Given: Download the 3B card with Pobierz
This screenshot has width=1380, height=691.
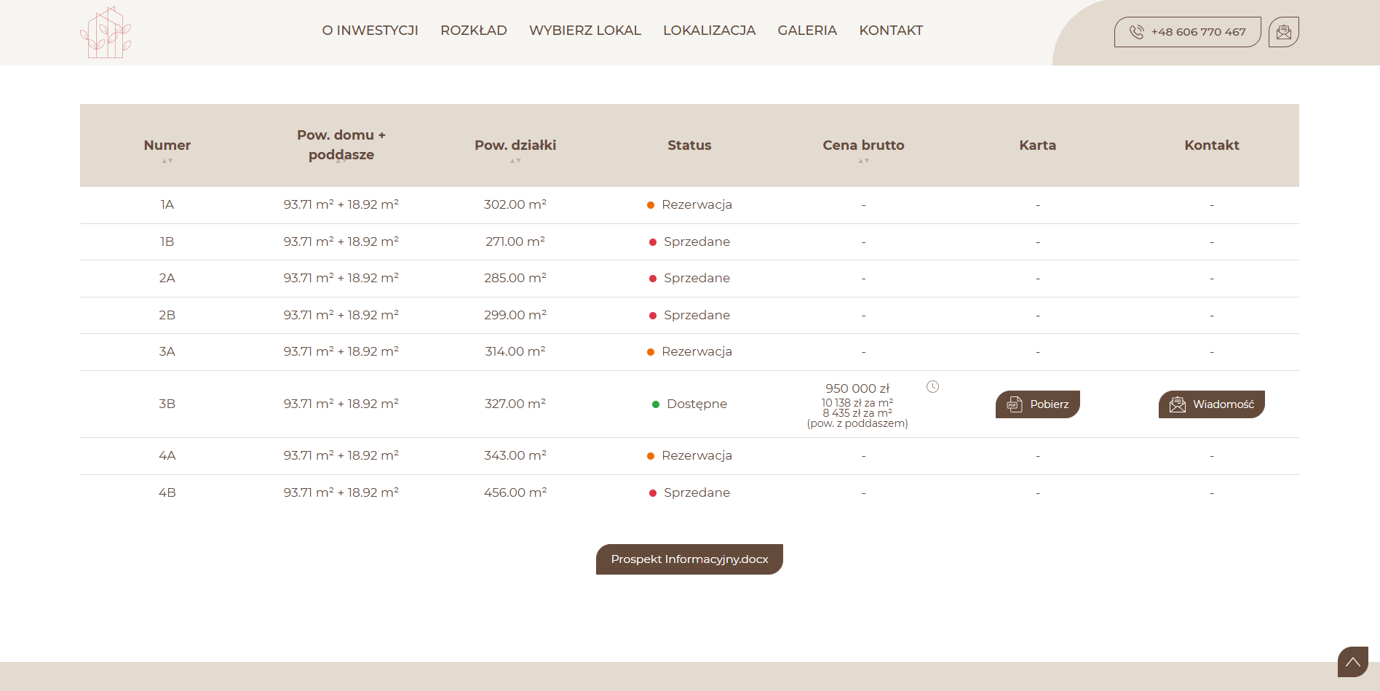Looking at the screenshot, I should 1037,404.
